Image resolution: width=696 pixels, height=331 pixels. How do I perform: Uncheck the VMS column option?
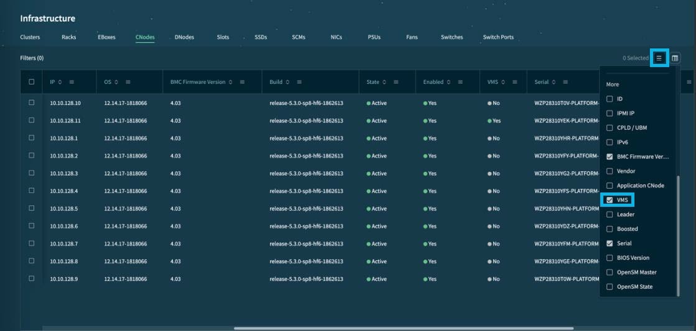click(x=610, y=201)
